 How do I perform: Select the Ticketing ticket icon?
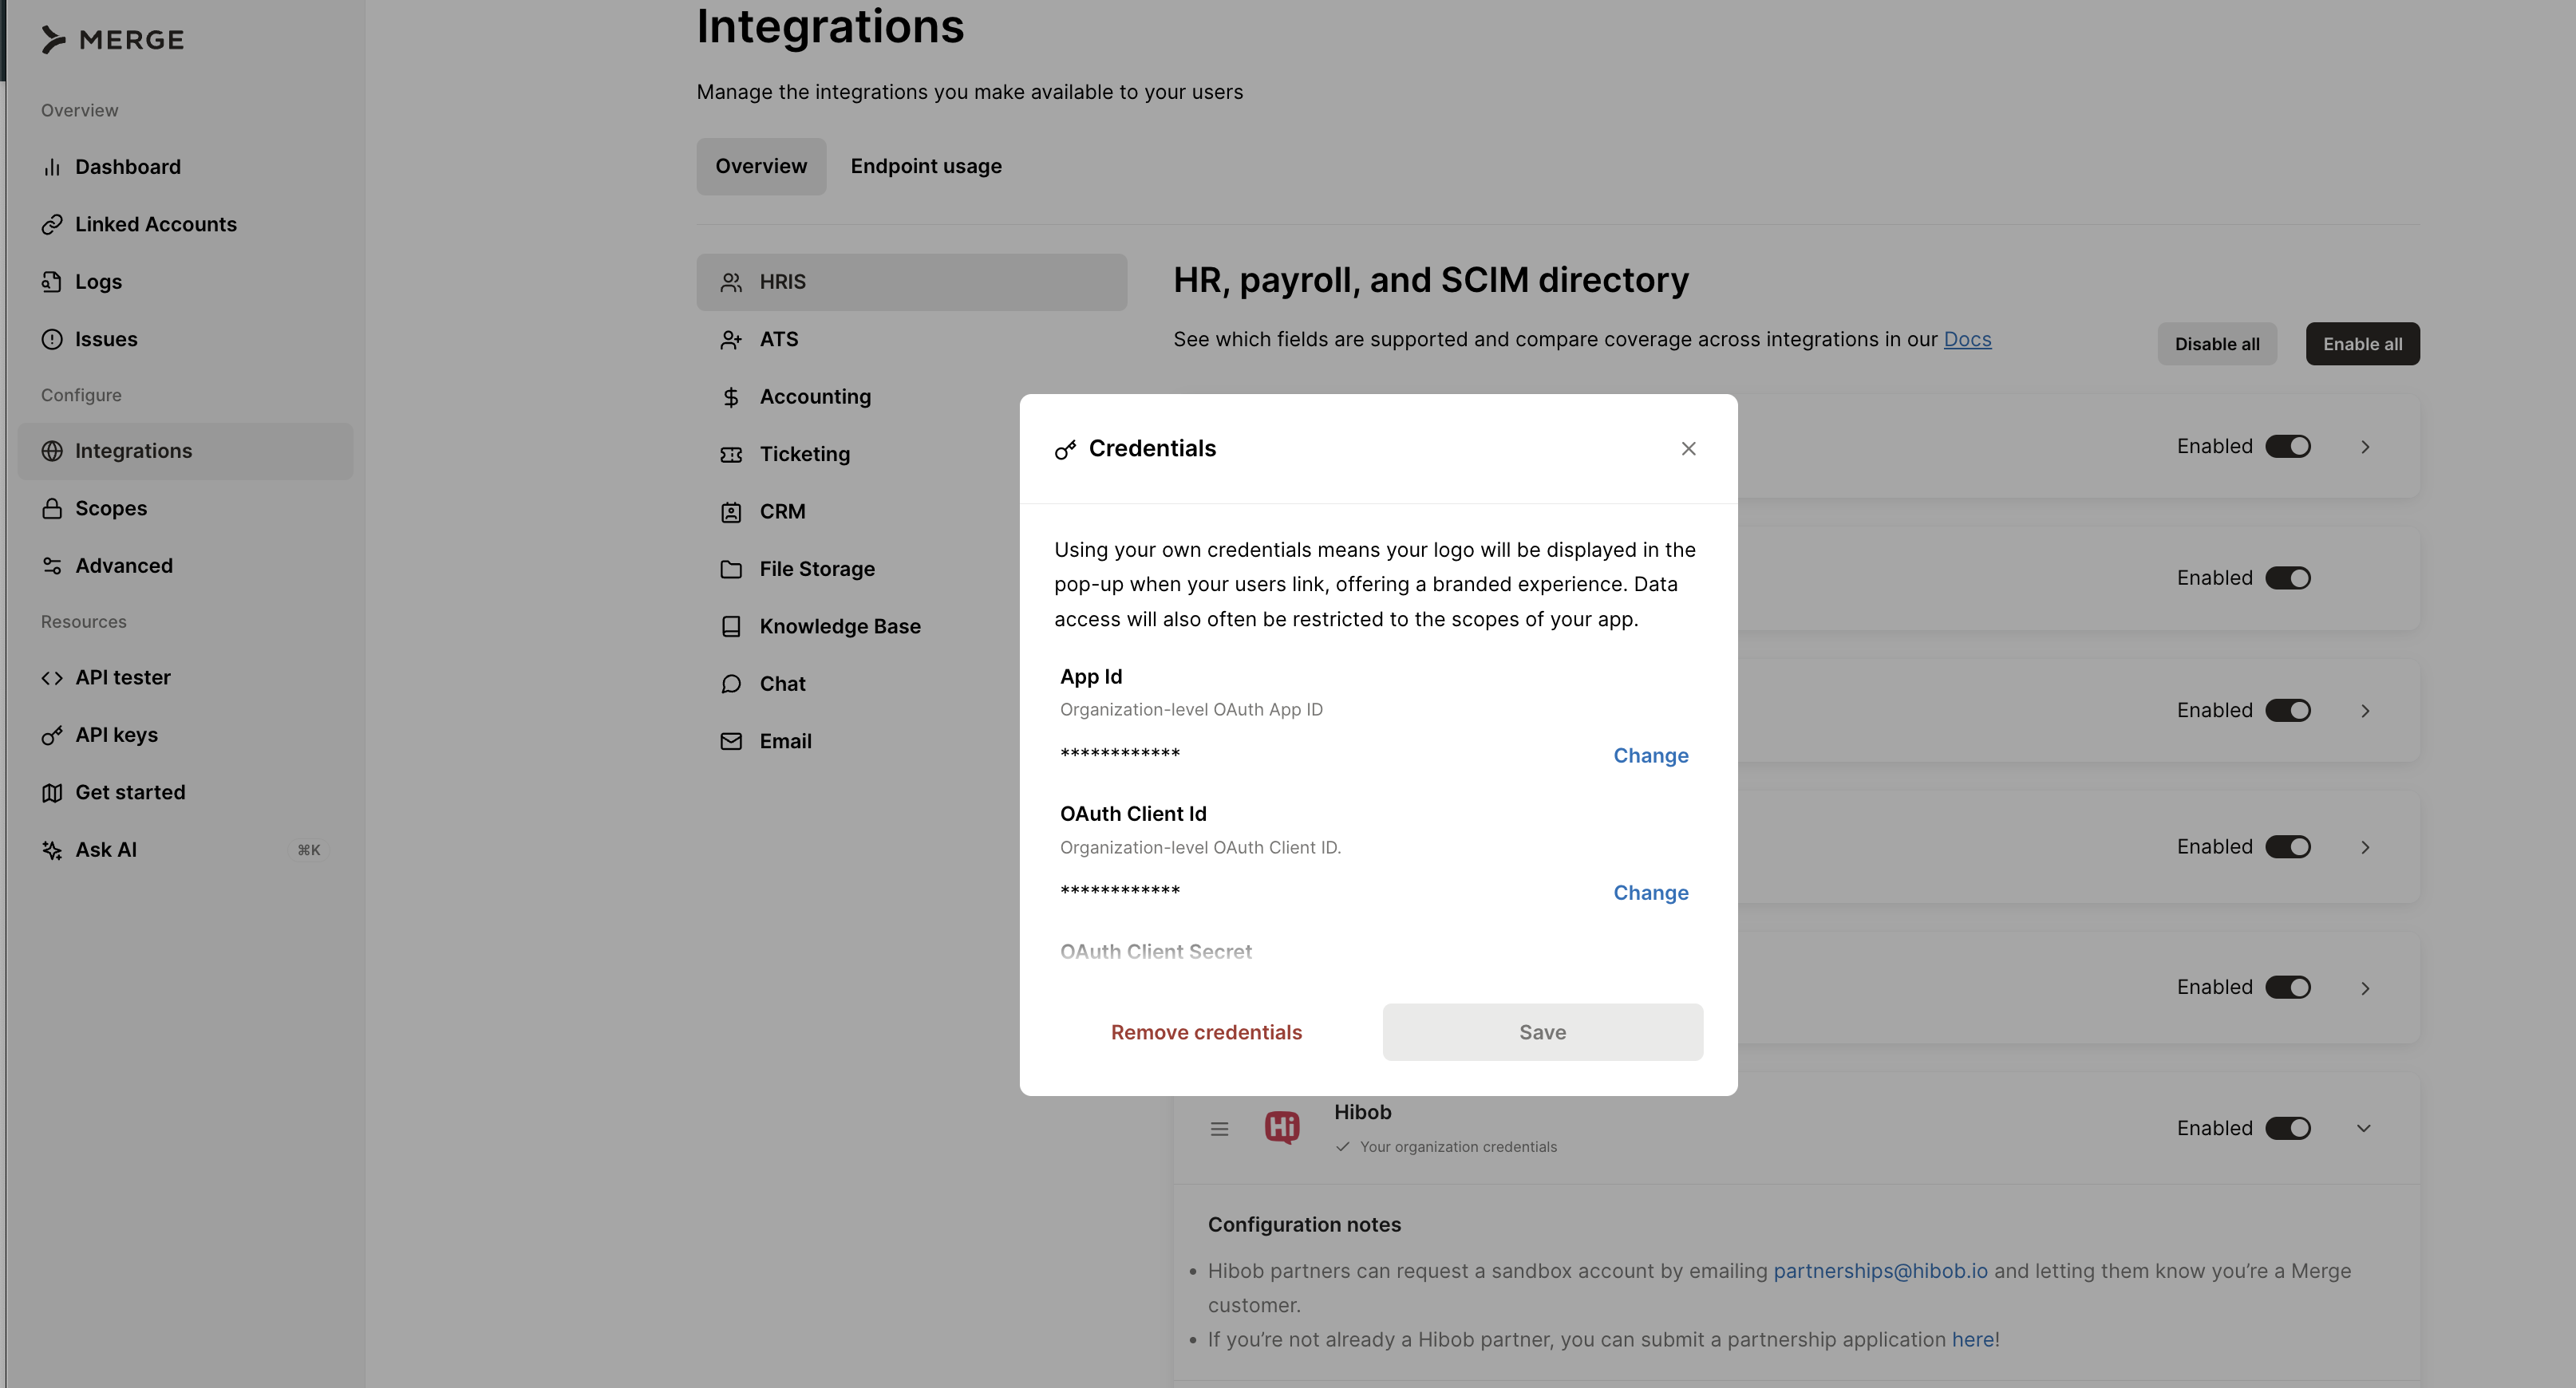click(x=731, y=455)
